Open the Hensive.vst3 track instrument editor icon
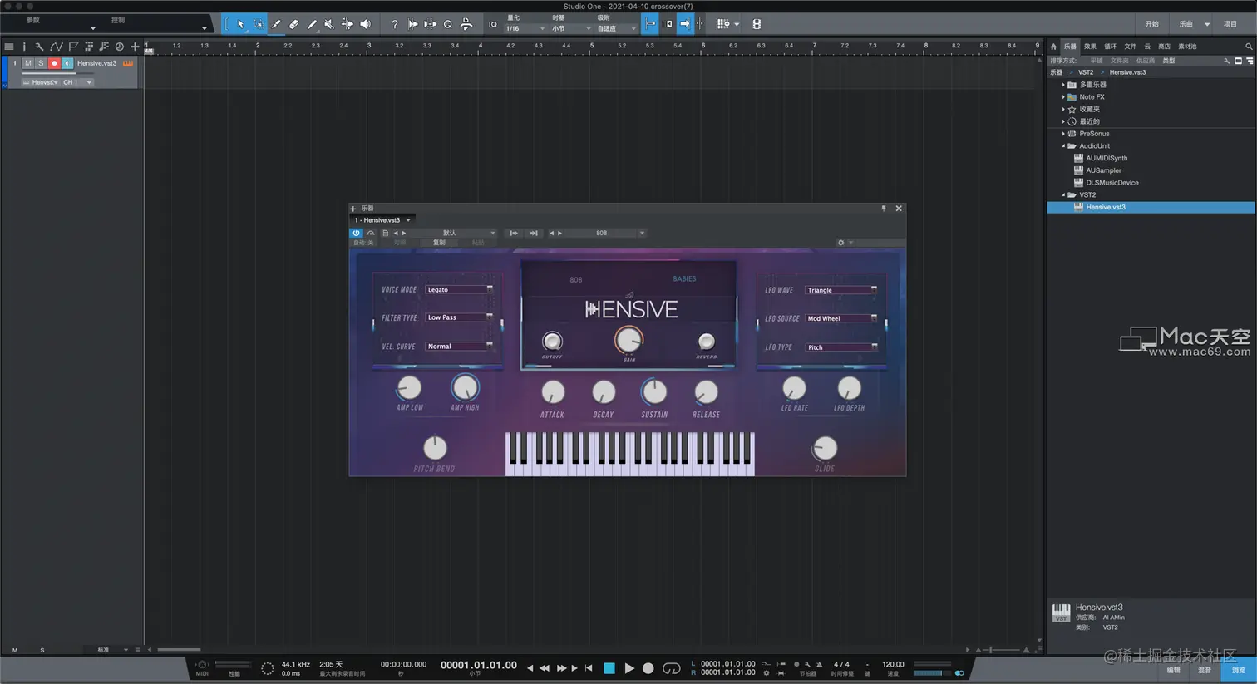 pyautogui.click(x=128, y=63)
